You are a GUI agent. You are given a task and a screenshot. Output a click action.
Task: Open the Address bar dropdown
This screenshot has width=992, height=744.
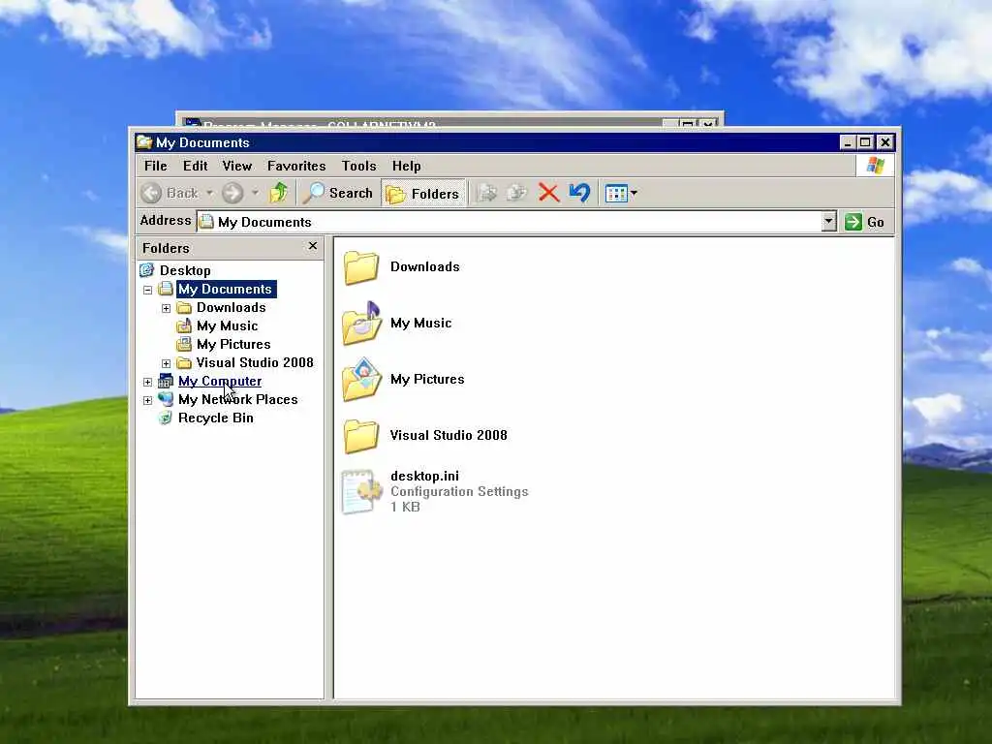click(828, 222)
